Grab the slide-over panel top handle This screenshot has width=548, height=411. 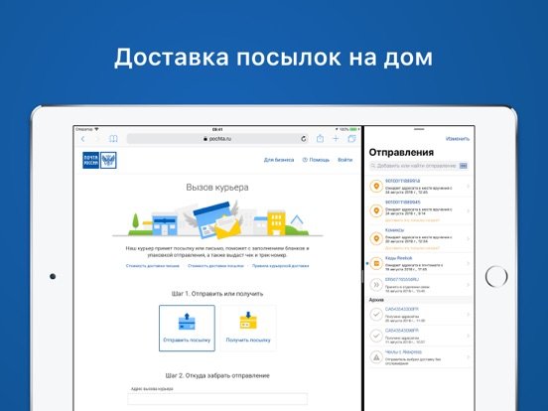pyautogui.click(x=419, y=129)
